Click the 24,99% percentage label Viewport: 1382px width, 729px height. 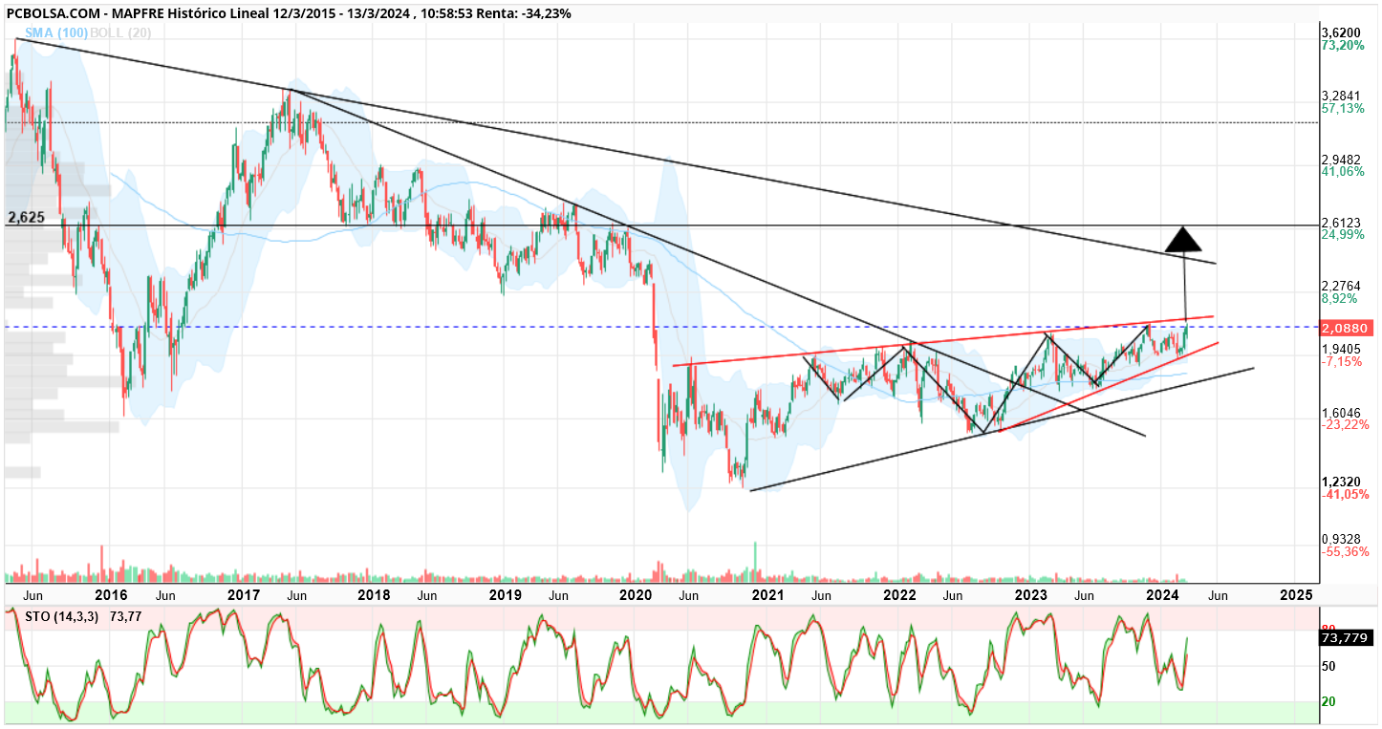coord(1343,235)
